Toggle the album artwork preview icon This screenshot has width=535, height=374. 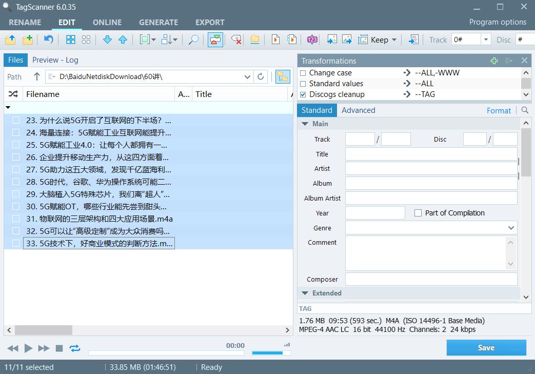coord(215,40)
